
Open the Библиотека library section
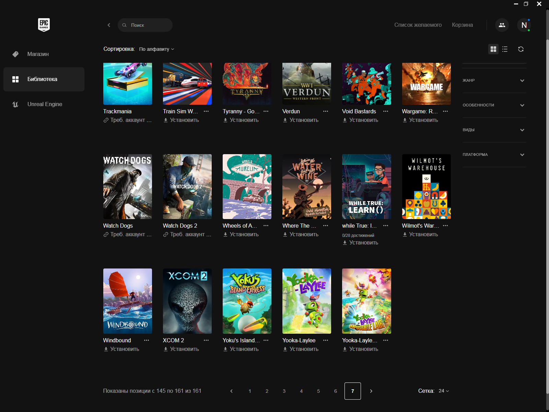[44, 79]
